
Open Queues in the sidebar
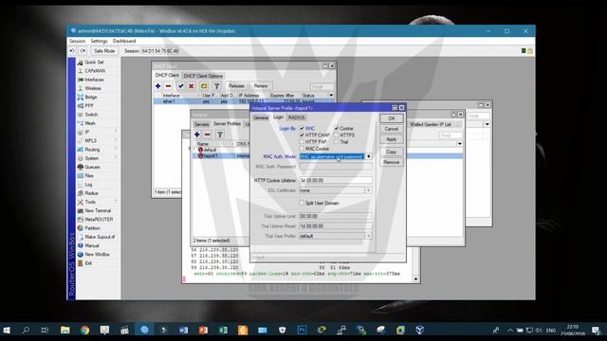(92, 167)
